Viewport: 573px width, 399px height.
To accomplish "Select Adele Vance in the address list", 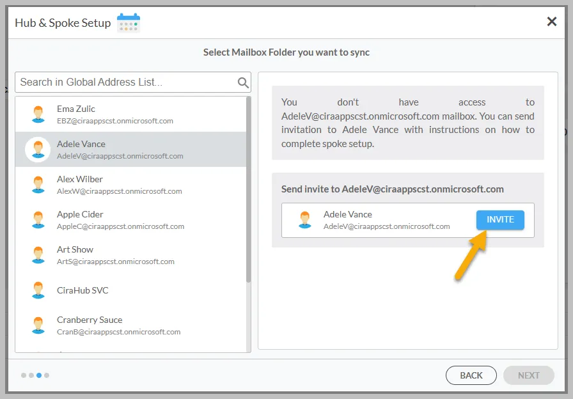I will (x=131, y=150).
